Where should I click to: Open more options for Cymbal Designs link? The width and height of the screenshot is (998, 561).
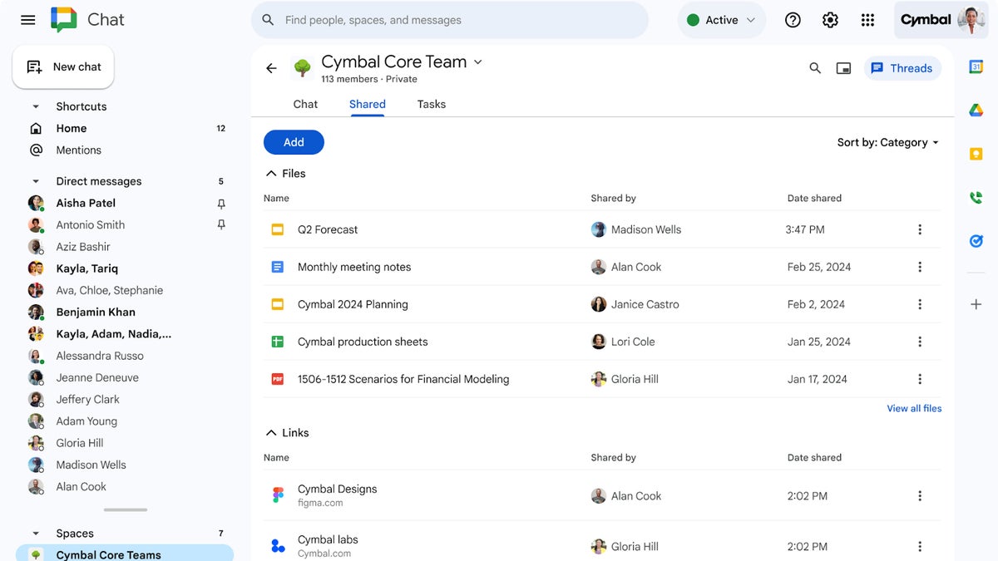click(920, 495)
